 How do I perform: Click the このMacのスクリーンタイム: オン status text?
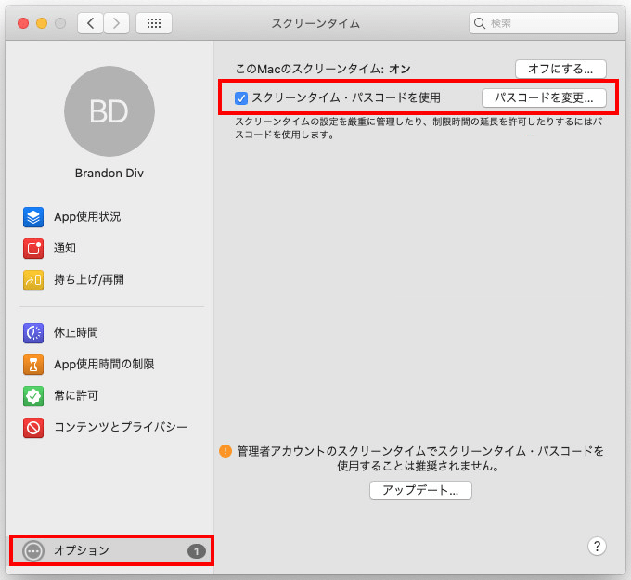click(323, 69)
